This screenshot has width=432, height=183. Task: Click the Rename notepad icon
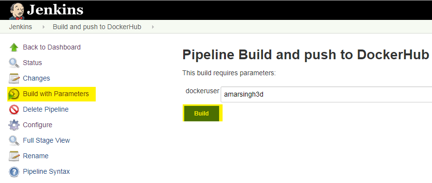14,156
